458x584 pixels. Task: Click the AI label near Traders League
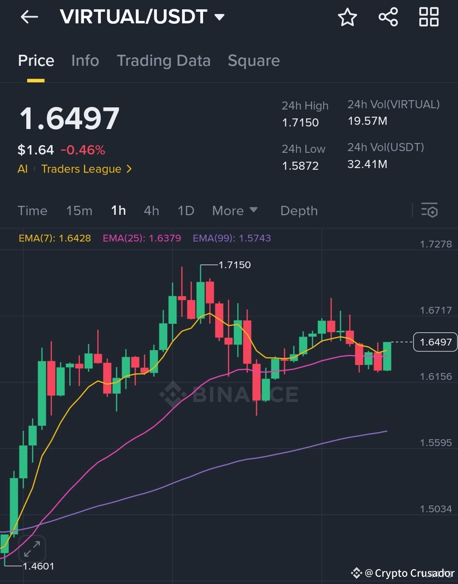point(22,169)
